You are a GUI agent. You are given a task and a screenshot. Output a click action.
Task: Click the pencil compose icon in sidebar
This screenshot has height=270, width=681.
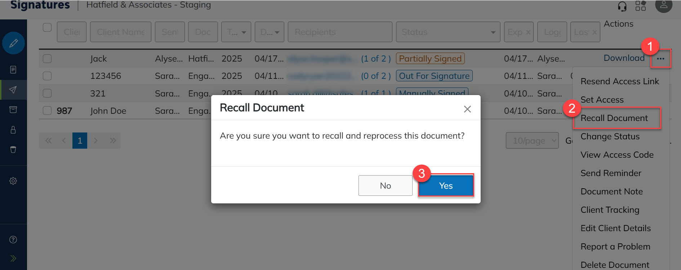(x=13, y=43)
